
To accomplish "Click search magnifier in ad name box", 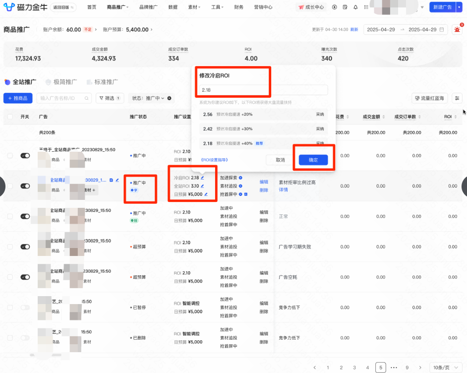I will point(86,98).
